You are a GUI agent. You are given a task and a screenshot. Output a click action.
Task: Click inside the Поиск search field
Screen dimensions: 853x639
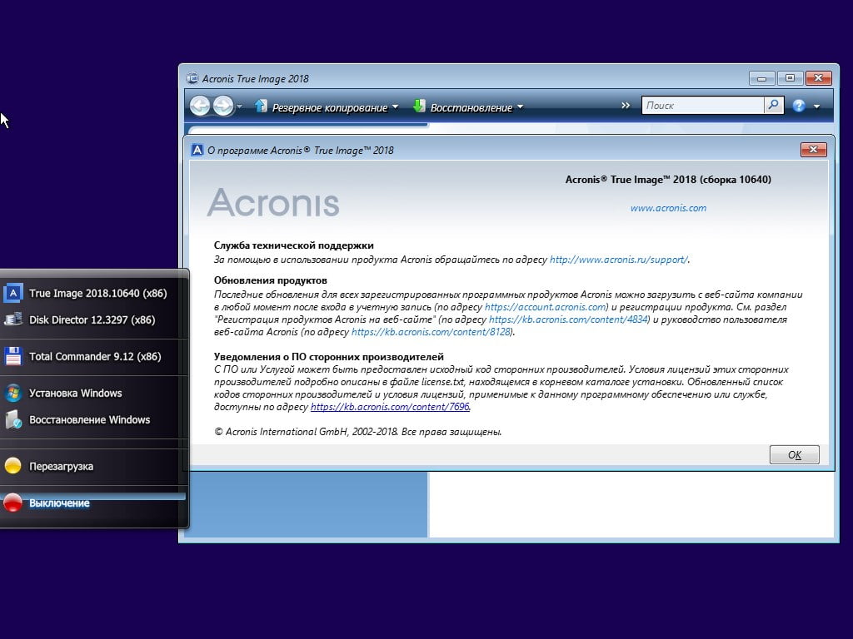[702, 106]
